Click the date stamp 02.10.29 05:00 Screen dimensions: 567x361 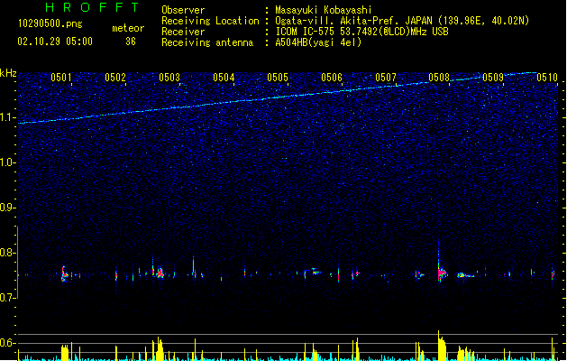pyautogui.click(x=55, y=42)
